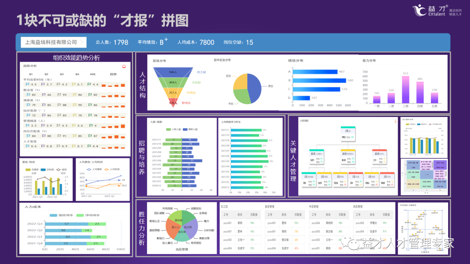Click the 2022-Q3 labor cost bar
470x264 pixels.
[75, 224]
